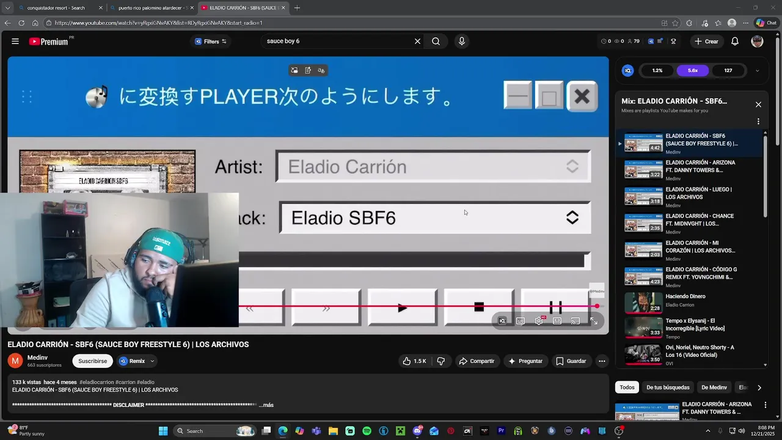Add this page to browser favorites

coord(675,23)
